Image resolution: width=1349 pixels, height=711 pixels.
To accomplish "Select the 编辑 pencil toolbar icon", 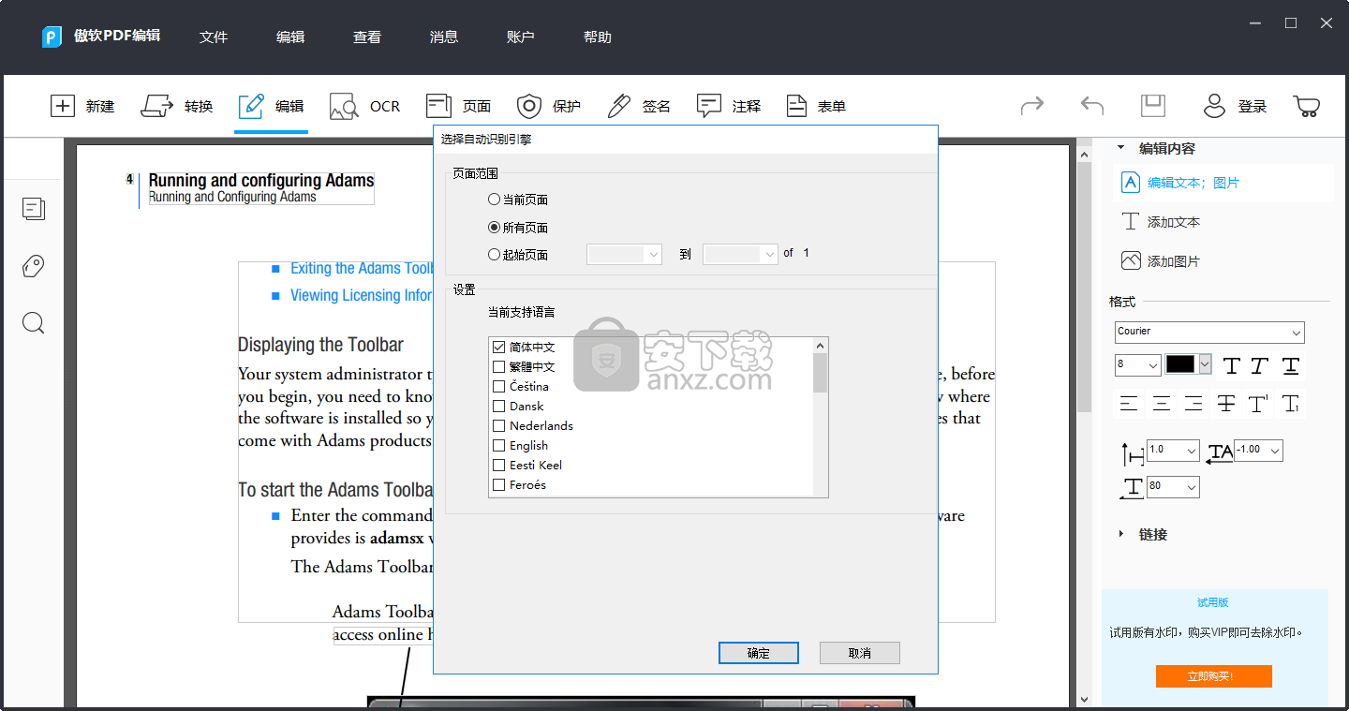I will (x=251, y=106).
